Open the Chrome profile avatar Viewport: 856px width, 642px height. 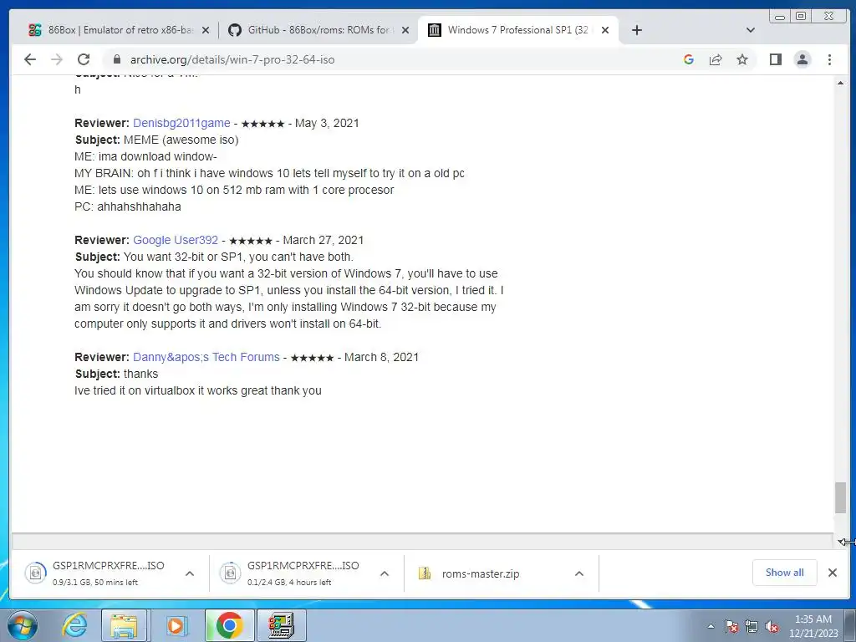802,59
